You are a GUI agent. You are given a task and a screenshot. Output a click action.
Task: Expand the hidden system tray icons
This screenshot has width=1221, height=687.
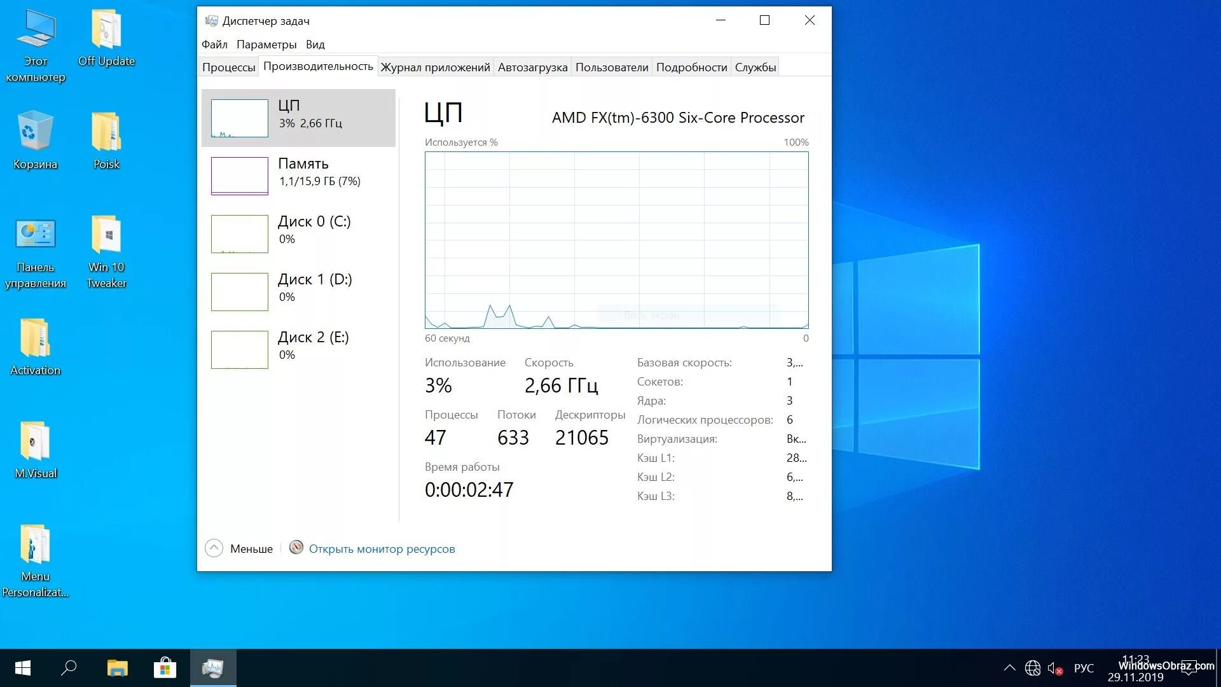click(x=1009, y=668)
